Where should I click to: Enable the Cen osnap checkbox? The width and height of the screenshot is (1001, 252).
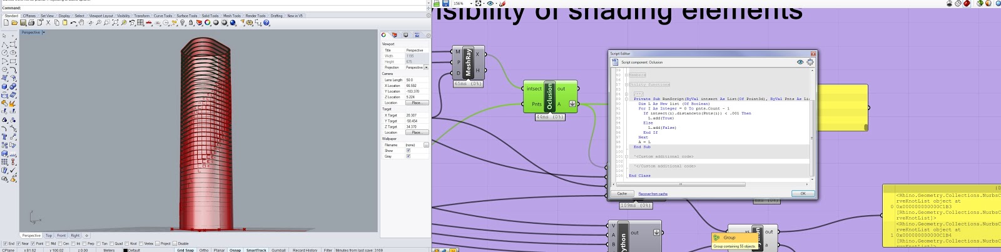[x=61, y=243]
